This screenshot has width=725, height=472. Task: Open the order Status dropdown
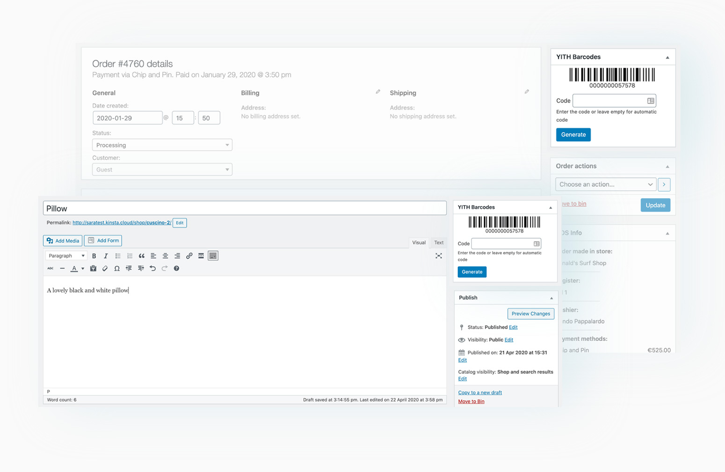[x=162, y=145]
